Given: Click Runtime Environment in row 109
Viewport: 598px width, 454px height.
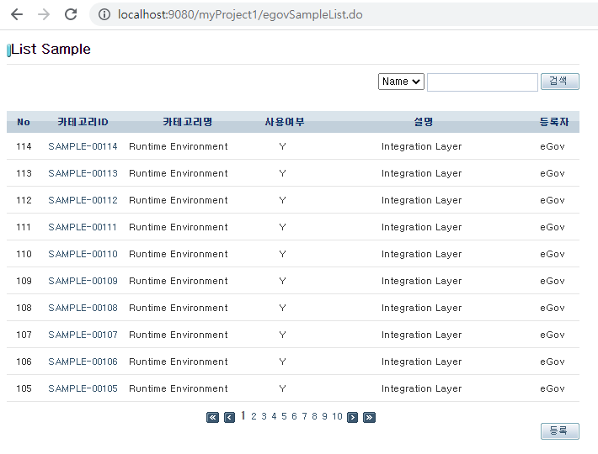Looking at the screenshot, I should 178,282.
